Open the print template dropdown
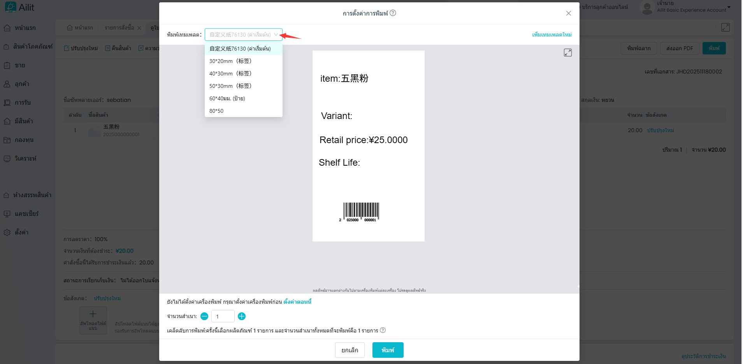Screen dimensions: 743x364 coord(243,35)
